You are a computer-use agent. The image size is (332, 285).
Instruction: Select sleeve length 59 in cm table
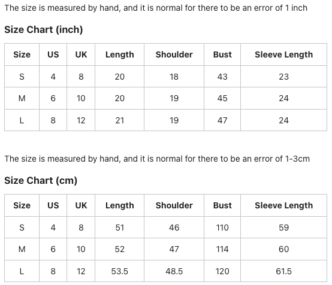[x=283, y=228]
